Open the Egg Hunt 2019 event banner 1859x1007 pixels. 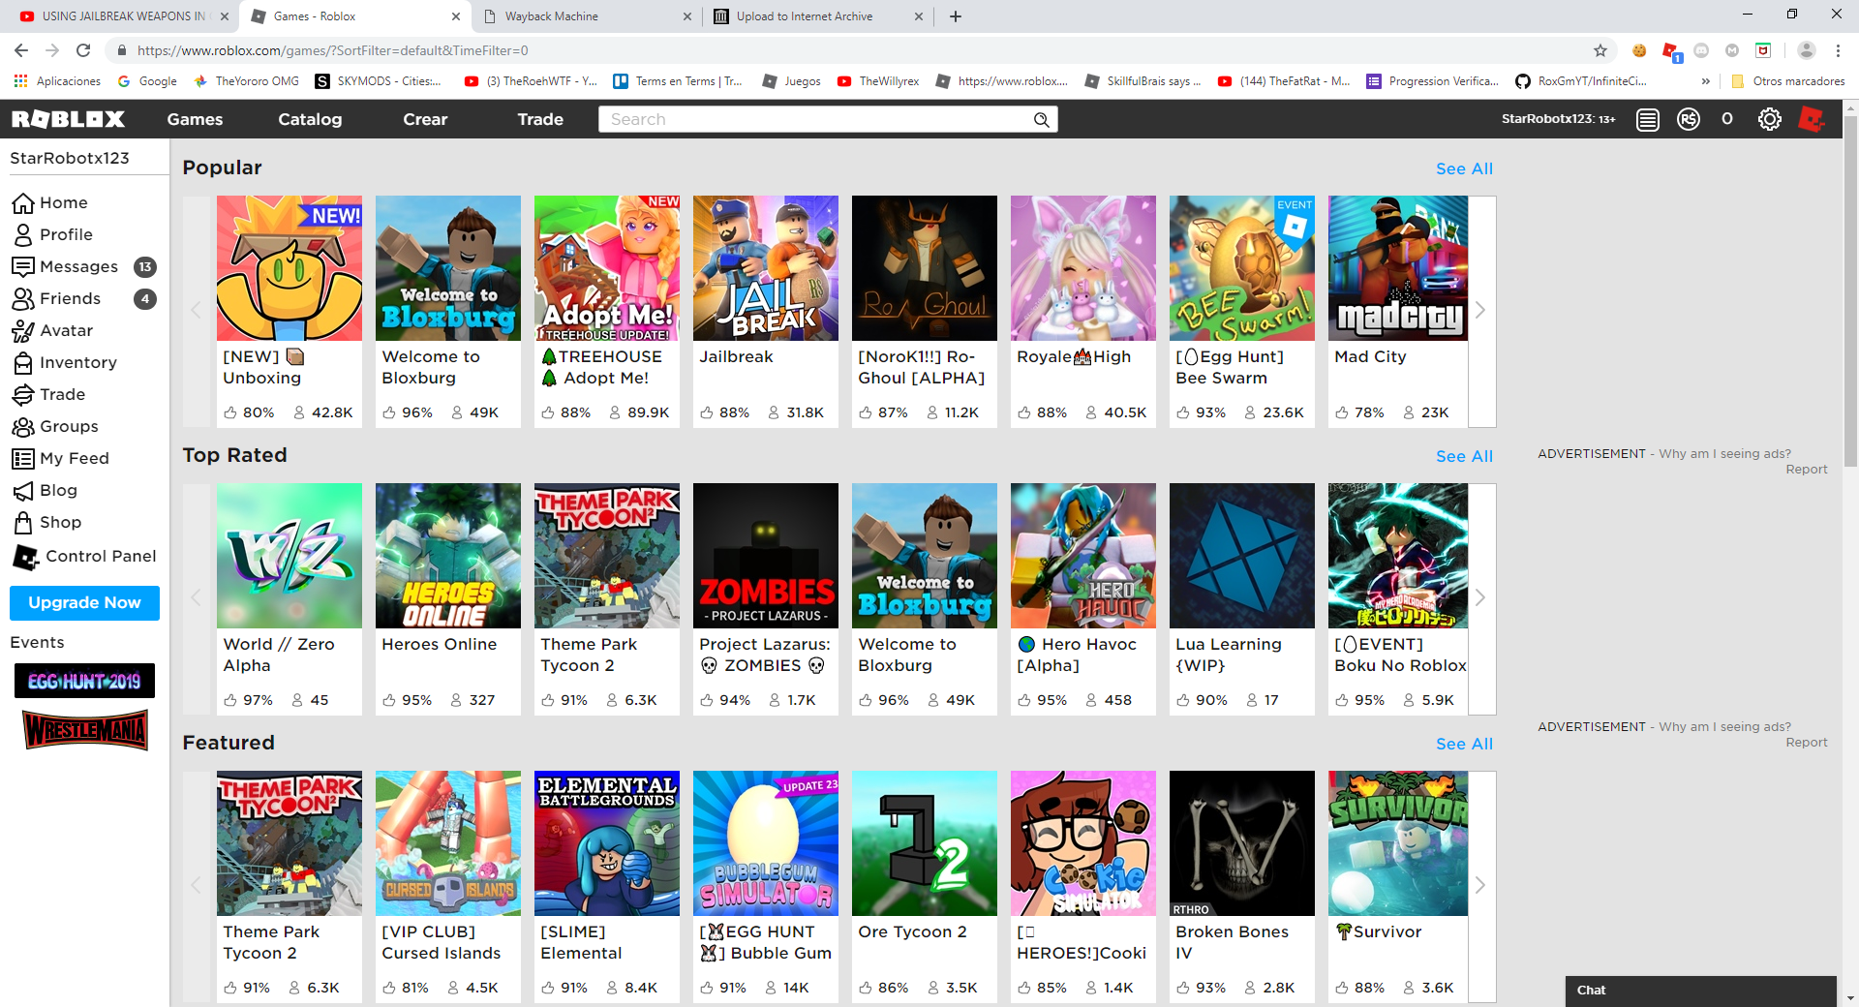click(x=84, y=681)
